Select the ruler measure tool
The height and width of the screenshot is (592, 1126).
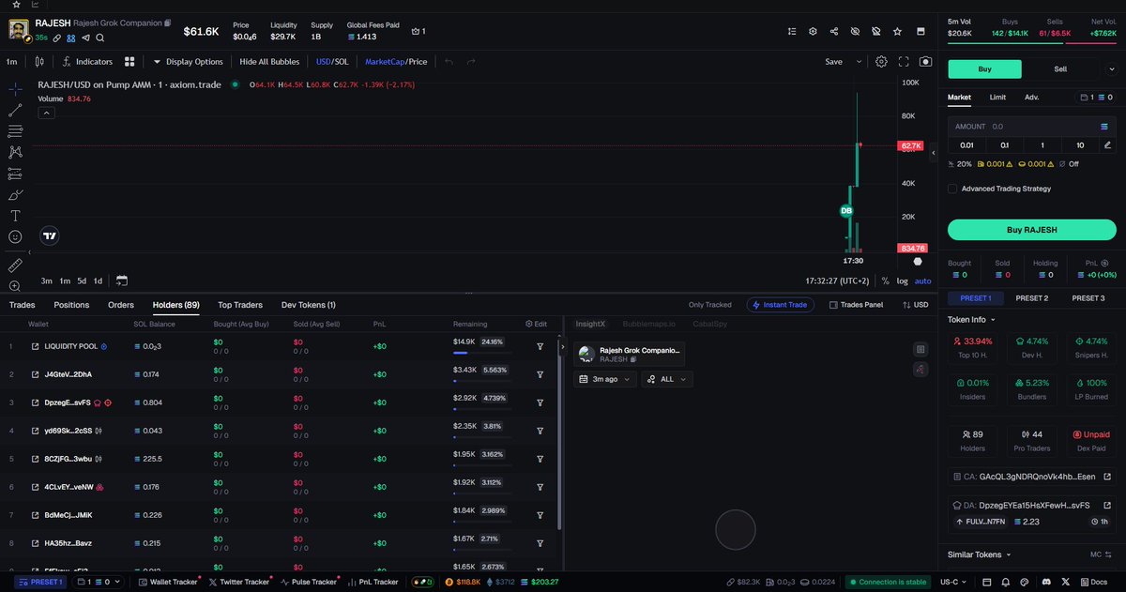(x=15, y=266)
